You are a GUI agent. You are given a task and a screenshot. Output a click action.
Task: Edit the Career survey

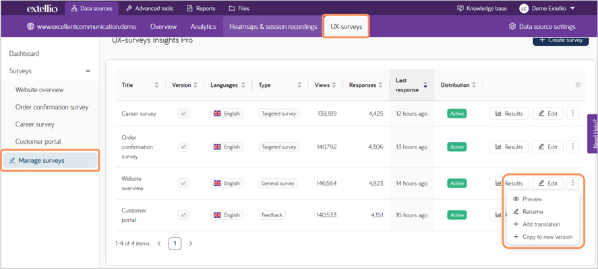(547, 114)
